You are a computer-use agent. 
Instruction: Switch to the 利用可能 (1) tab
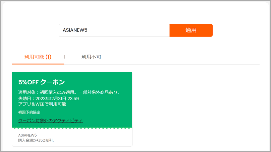pyautogui.click(x=38, y=57)
